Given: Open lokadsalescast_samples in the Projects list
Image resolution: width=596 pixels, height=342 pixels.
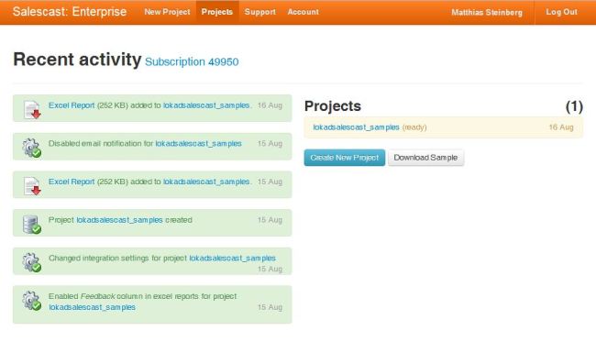Looking at the screenshot, I should 356,127.
